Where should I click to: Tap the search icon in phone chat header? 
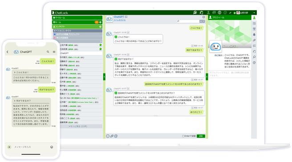[48, 52]
